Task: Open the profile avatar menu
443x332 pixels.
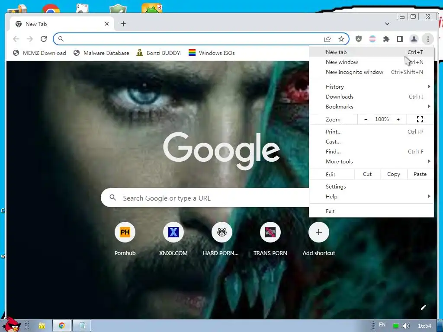Action: 414,39
